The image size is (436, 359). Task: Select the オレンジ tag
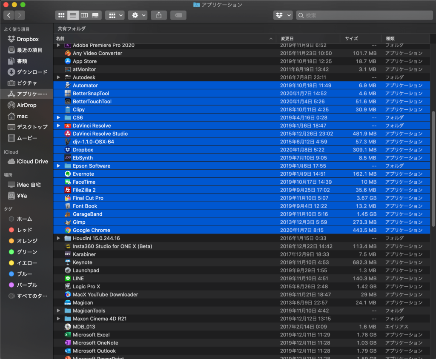[x=27, y=241]
